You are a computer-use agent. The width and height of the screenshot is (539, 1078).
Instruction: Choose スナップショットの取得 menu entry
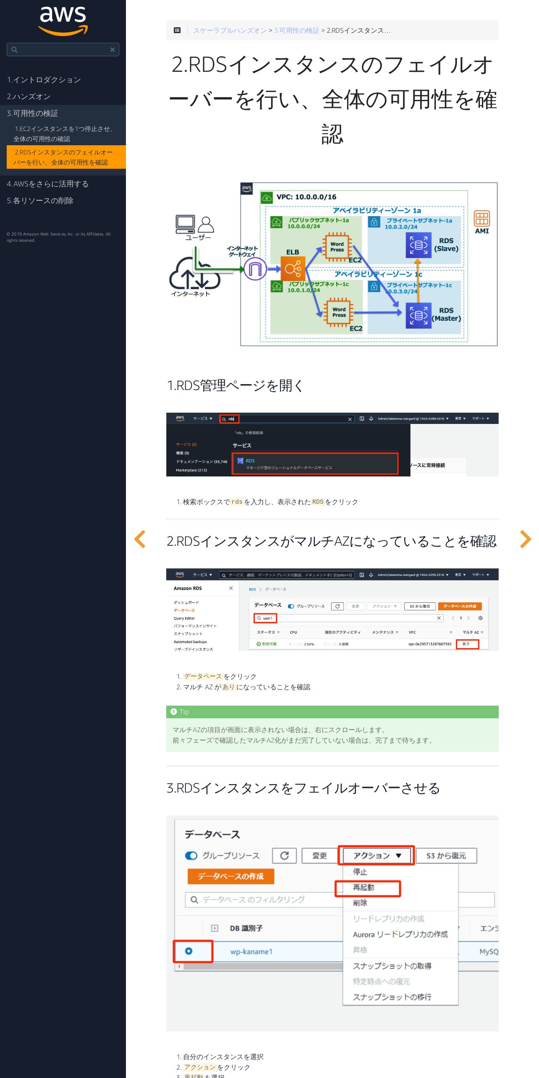click(392, 965)
